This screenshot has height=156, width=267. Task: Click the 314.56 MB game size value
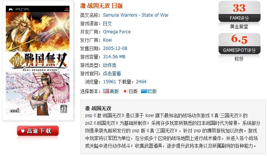114,57
